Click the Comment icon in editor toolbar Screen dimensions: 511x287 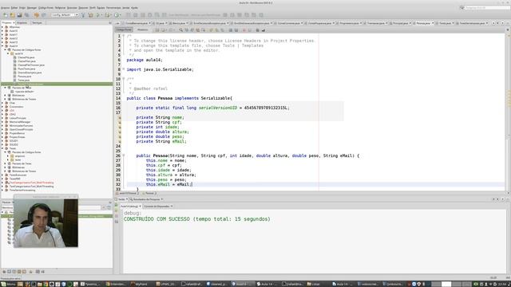(x=257, y=30)
